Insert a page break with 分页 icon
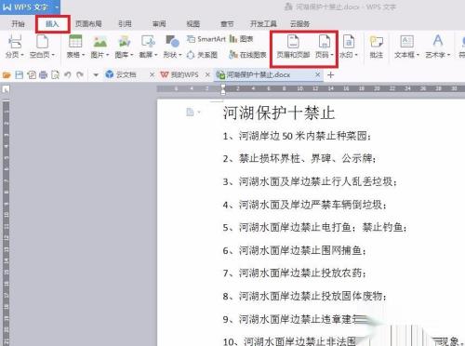 pos(14,42)
